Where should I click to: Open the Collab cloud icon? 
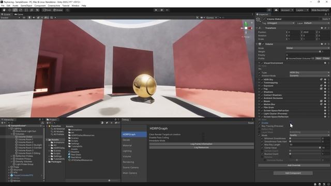276,10
